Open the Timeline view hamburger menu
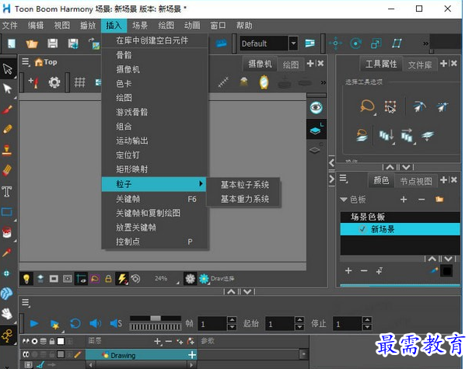 [26, 302]
